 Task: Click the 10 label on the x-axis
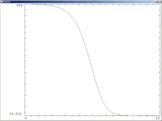[x=157, y=118]
